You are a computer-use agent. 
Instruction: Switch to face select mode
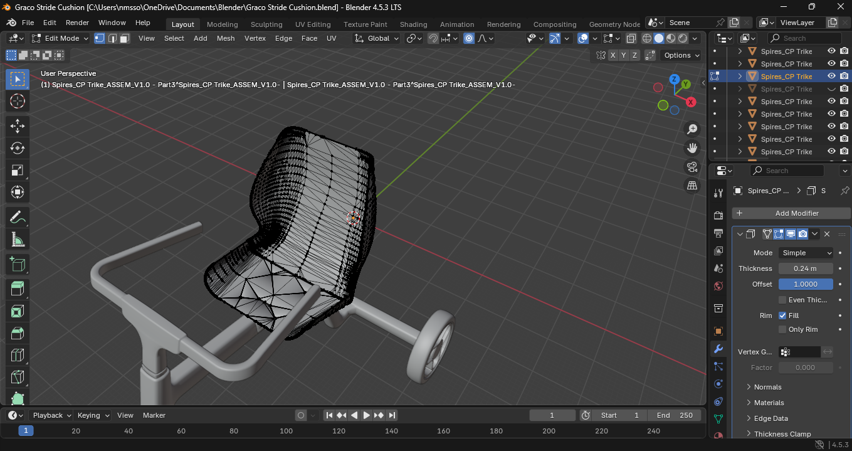(124, 38)
